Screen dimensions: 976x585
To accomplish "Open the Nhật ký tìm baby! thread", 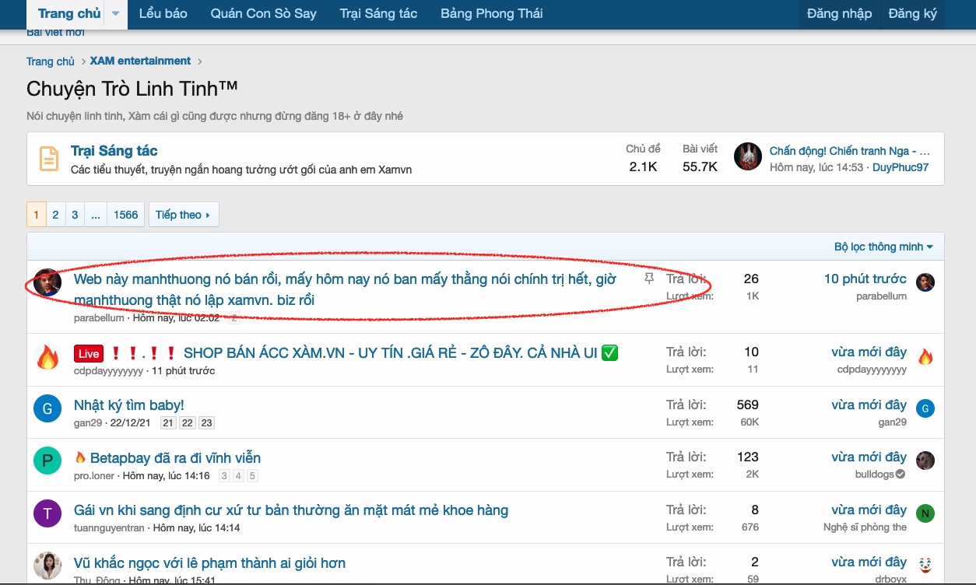I will 128,405.
